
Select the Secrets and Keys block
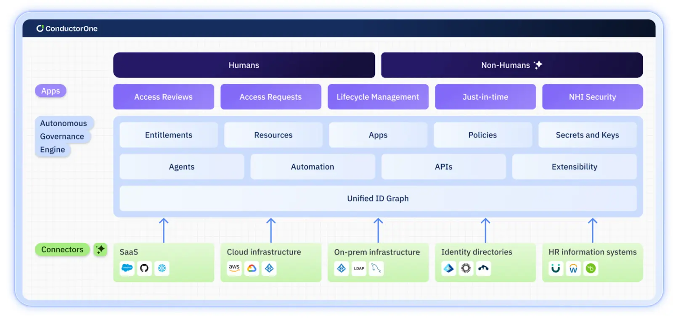tap(587, 135)
